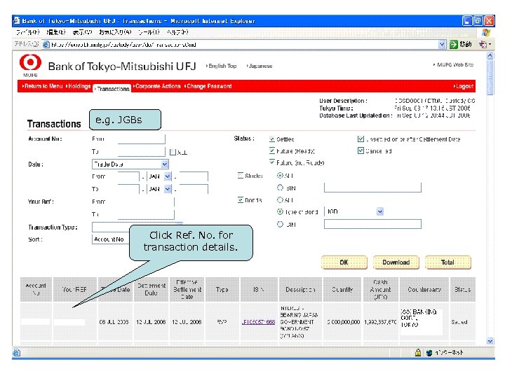Screen dimensions: 505x378
Task: Select the Stocks ISIN radio button
Action: (x=280, y=188)
